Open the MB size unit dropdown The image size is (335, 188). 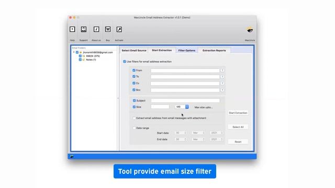pos(182,107)
